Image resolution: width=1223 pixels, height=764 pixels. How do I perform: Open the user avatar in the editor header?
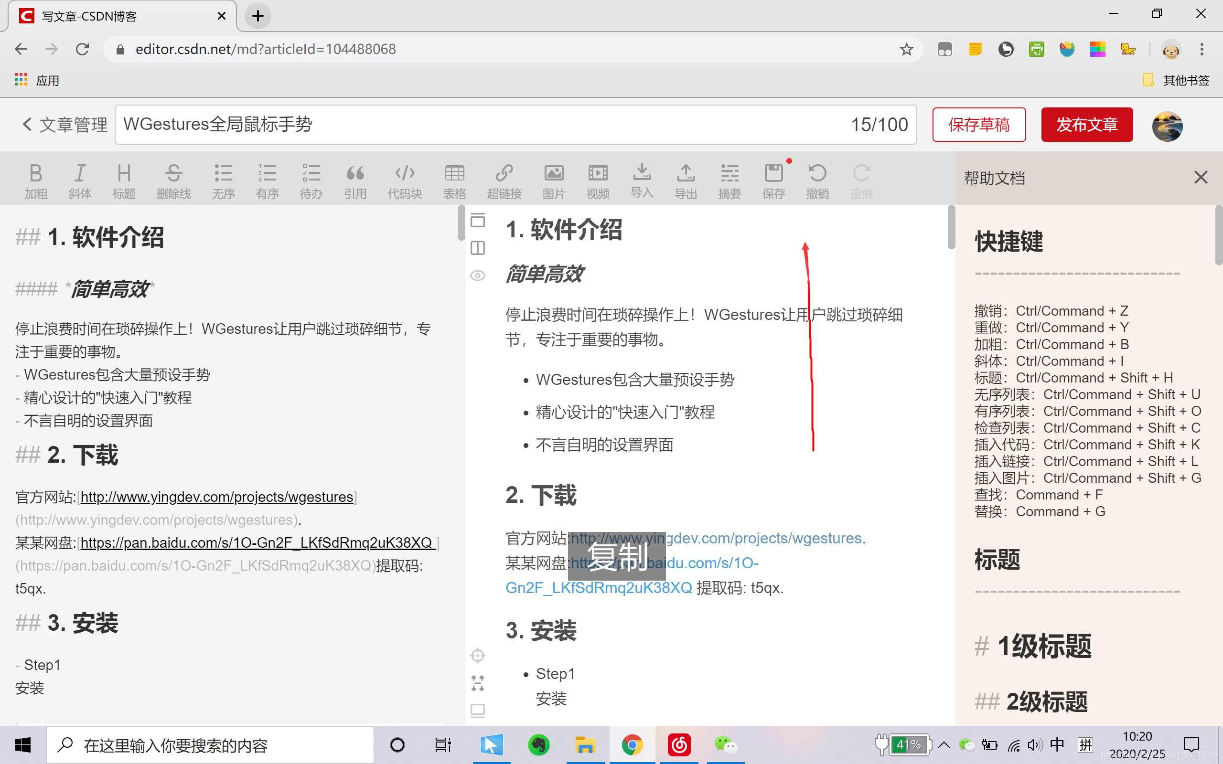click(x=1167, y=126)
